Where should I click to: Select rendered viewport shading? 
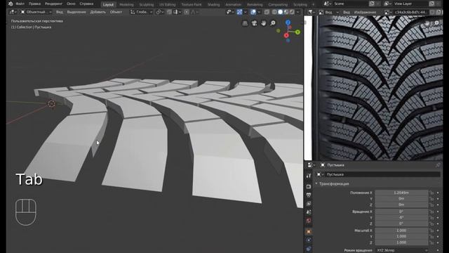(x=292, y=12)
